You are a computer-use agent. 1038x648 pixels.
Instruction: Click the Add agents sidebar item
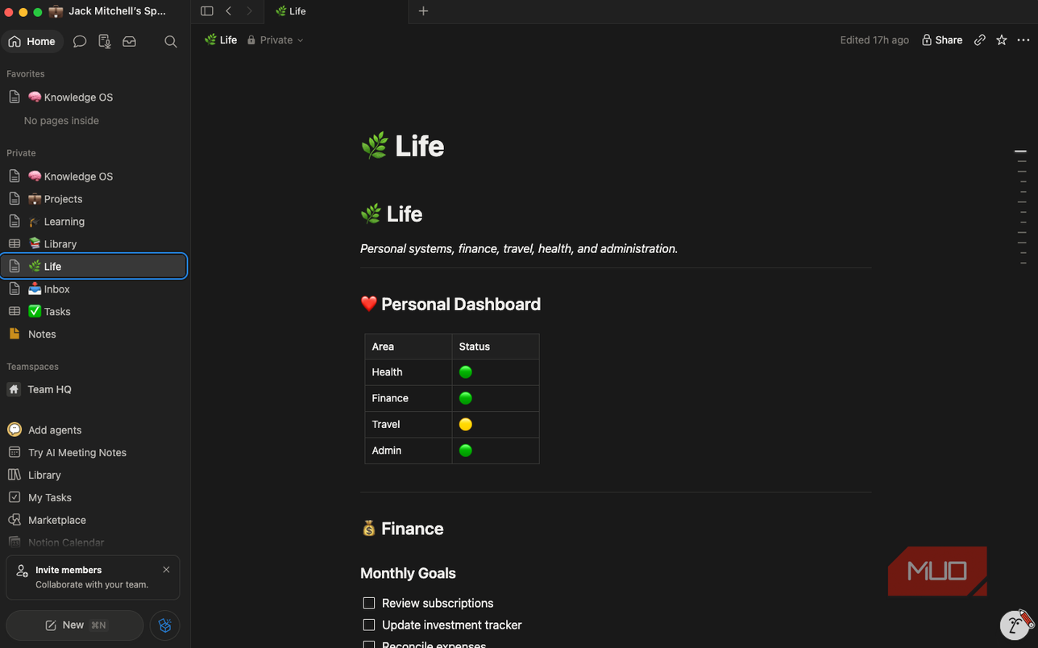95,430
